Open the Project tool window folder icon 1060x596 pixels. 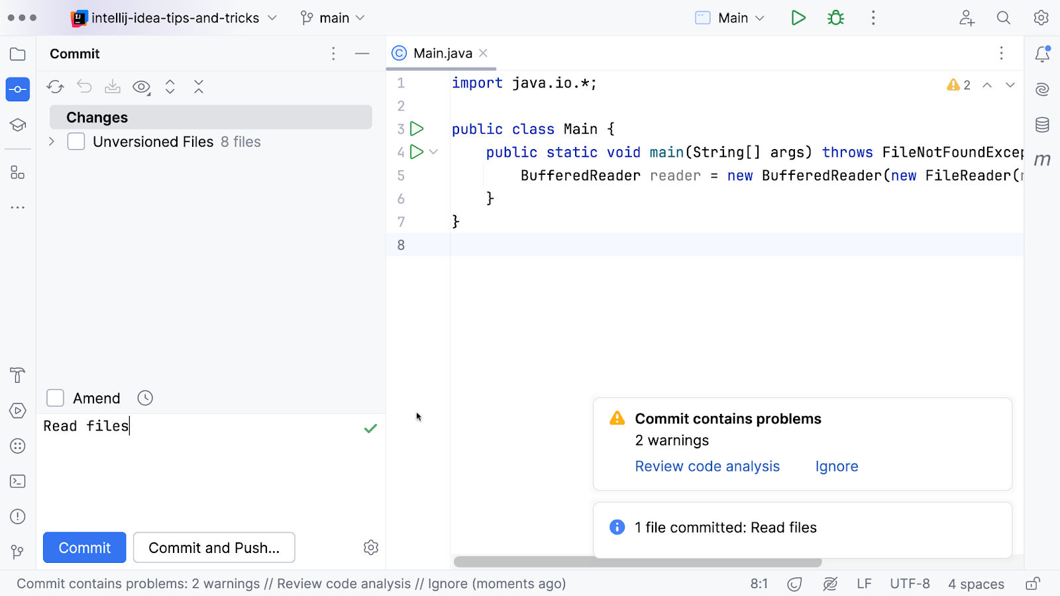pos(18,54)
